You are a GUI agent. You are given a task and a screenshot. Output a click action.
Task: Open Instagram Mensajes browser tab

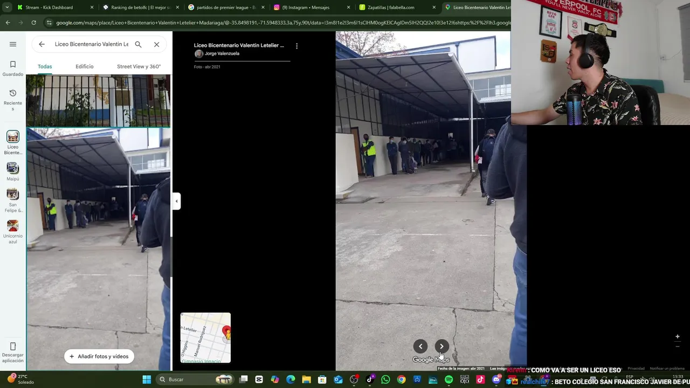pyautogui.click(x=310, y=8)
